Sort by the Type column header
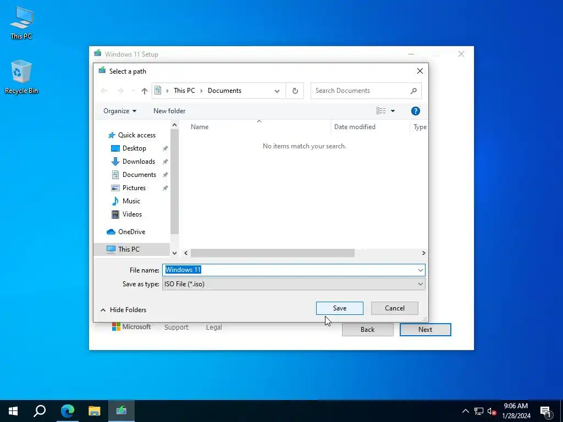 pos(419,127)
